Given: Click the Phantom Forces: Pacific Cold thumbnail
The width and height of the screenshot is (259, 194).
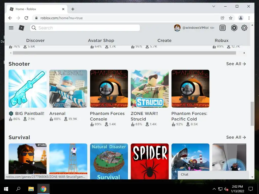Looking at the screenshot, I should pyautogui.click(x=190, y=89).
